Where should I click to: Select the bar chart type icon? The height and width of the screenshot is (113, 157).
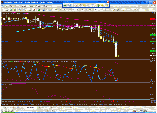(7, 10)
